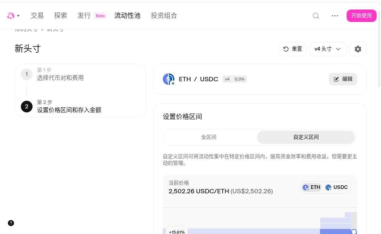This screenshot has height=234, width=381.
Task: Click the pink 开始使用 button
Action: point(362,16)
